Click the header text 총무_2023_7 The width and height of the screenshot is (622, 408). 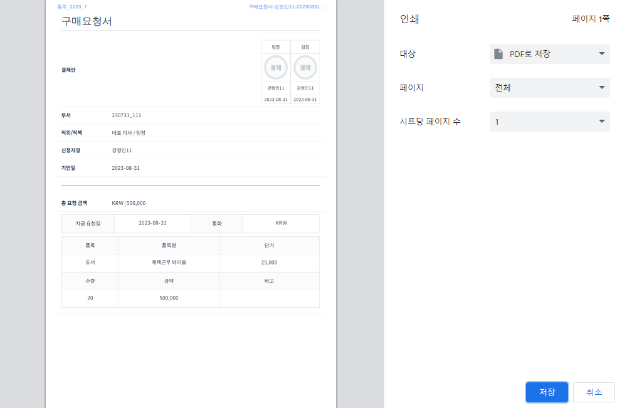[x=72, y=7]
